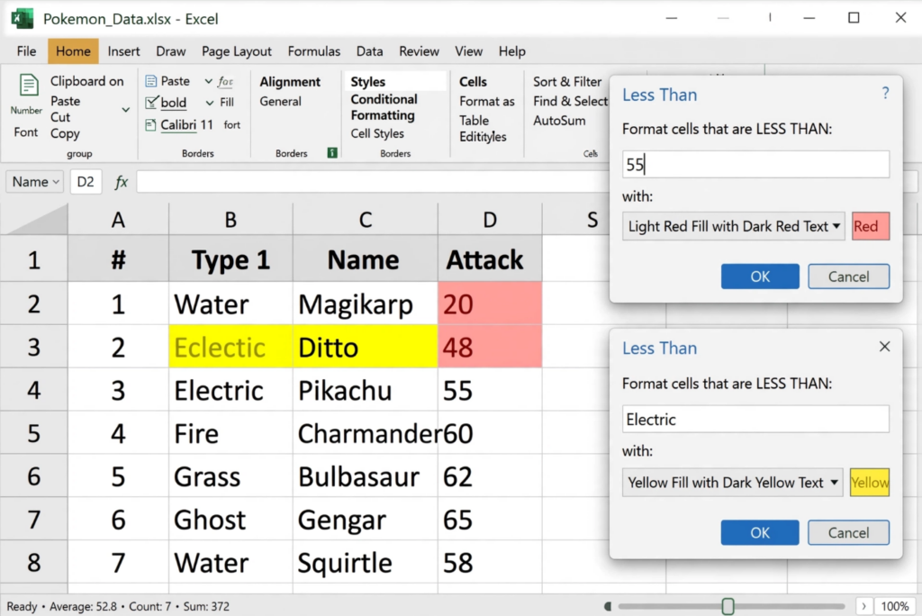
Task: Click the fx insert function icon
Action: [121, 182]
